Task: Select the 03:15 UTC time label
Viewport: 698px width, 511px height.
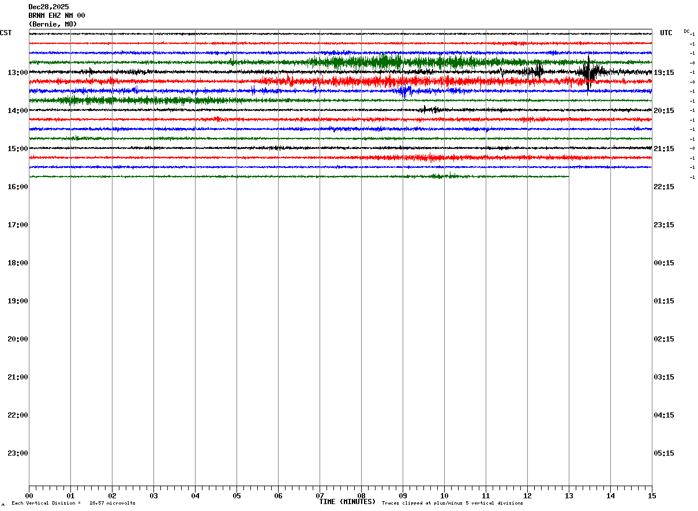Action: coord(664,377)
